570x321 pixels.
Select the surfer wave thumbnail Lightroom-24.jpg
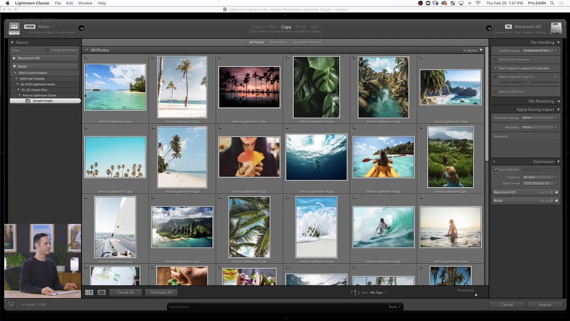point(383,227)
